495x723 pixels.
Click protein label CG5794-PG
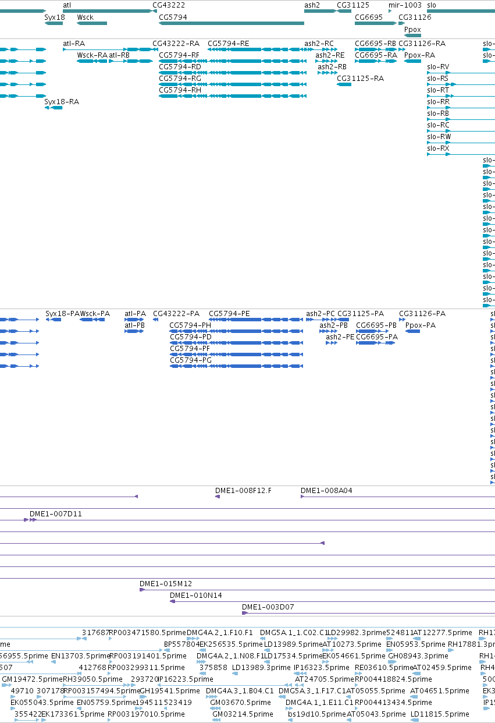pos(190,360)
